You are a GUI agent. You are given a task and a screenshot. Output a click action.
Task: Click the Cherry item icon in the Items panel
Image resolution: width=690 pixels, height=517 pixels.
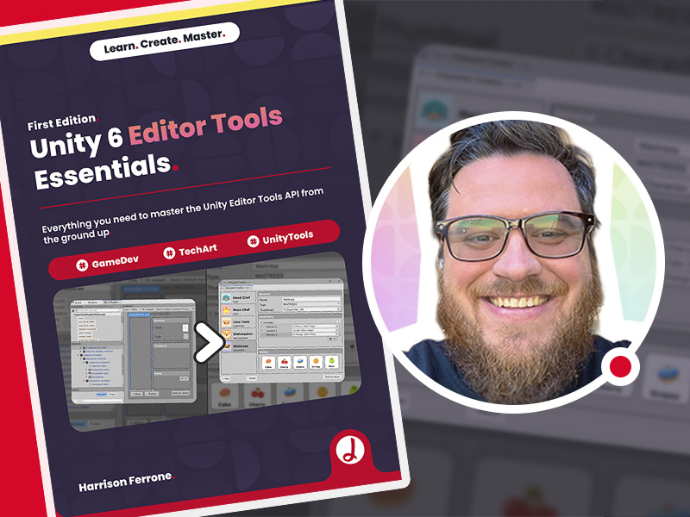(285, 363)
